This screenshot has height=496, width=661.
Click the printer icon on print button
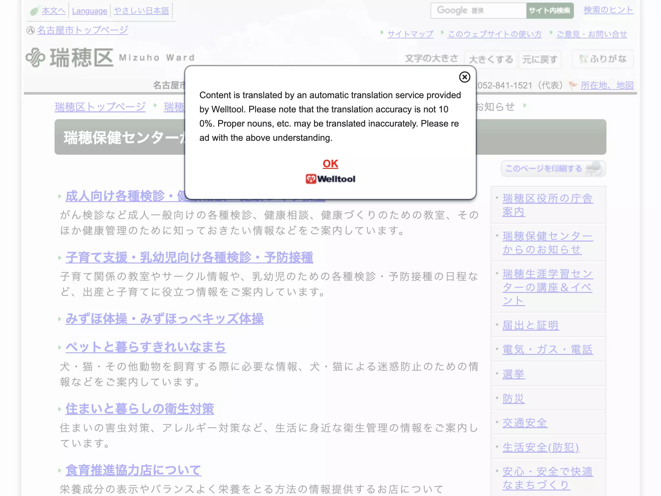594,168
